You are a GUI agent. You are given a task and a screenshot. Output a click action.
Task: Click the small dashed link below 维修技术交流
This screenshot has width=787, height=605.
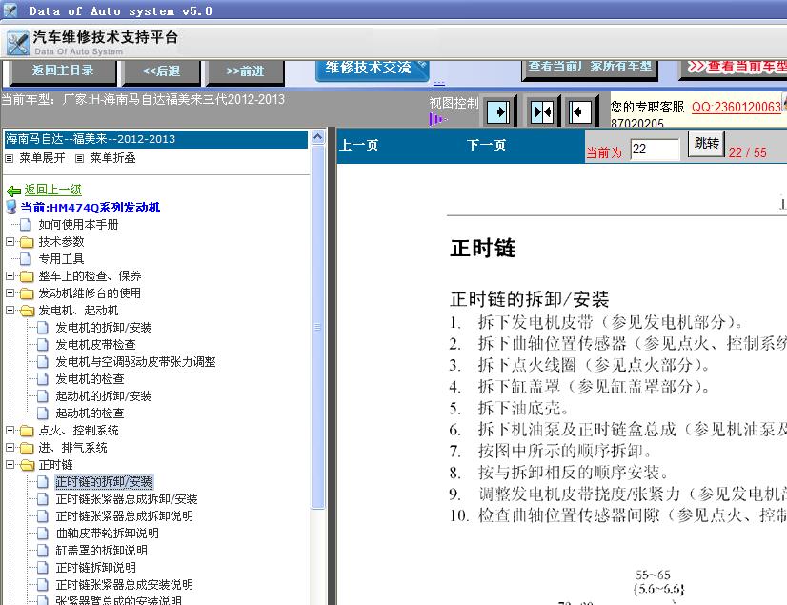(439, 83)
